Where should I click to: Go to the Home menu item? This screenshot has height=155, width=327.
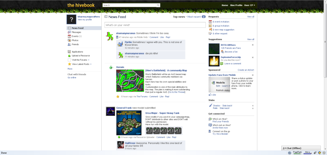[225, 5]
